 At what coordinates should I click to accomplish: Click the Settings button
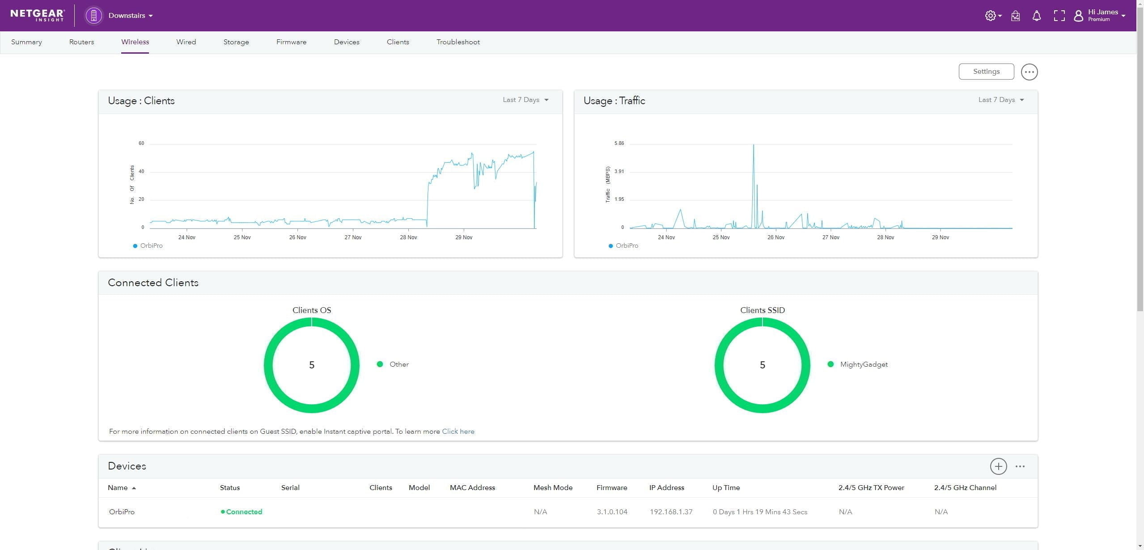(986, 72)
